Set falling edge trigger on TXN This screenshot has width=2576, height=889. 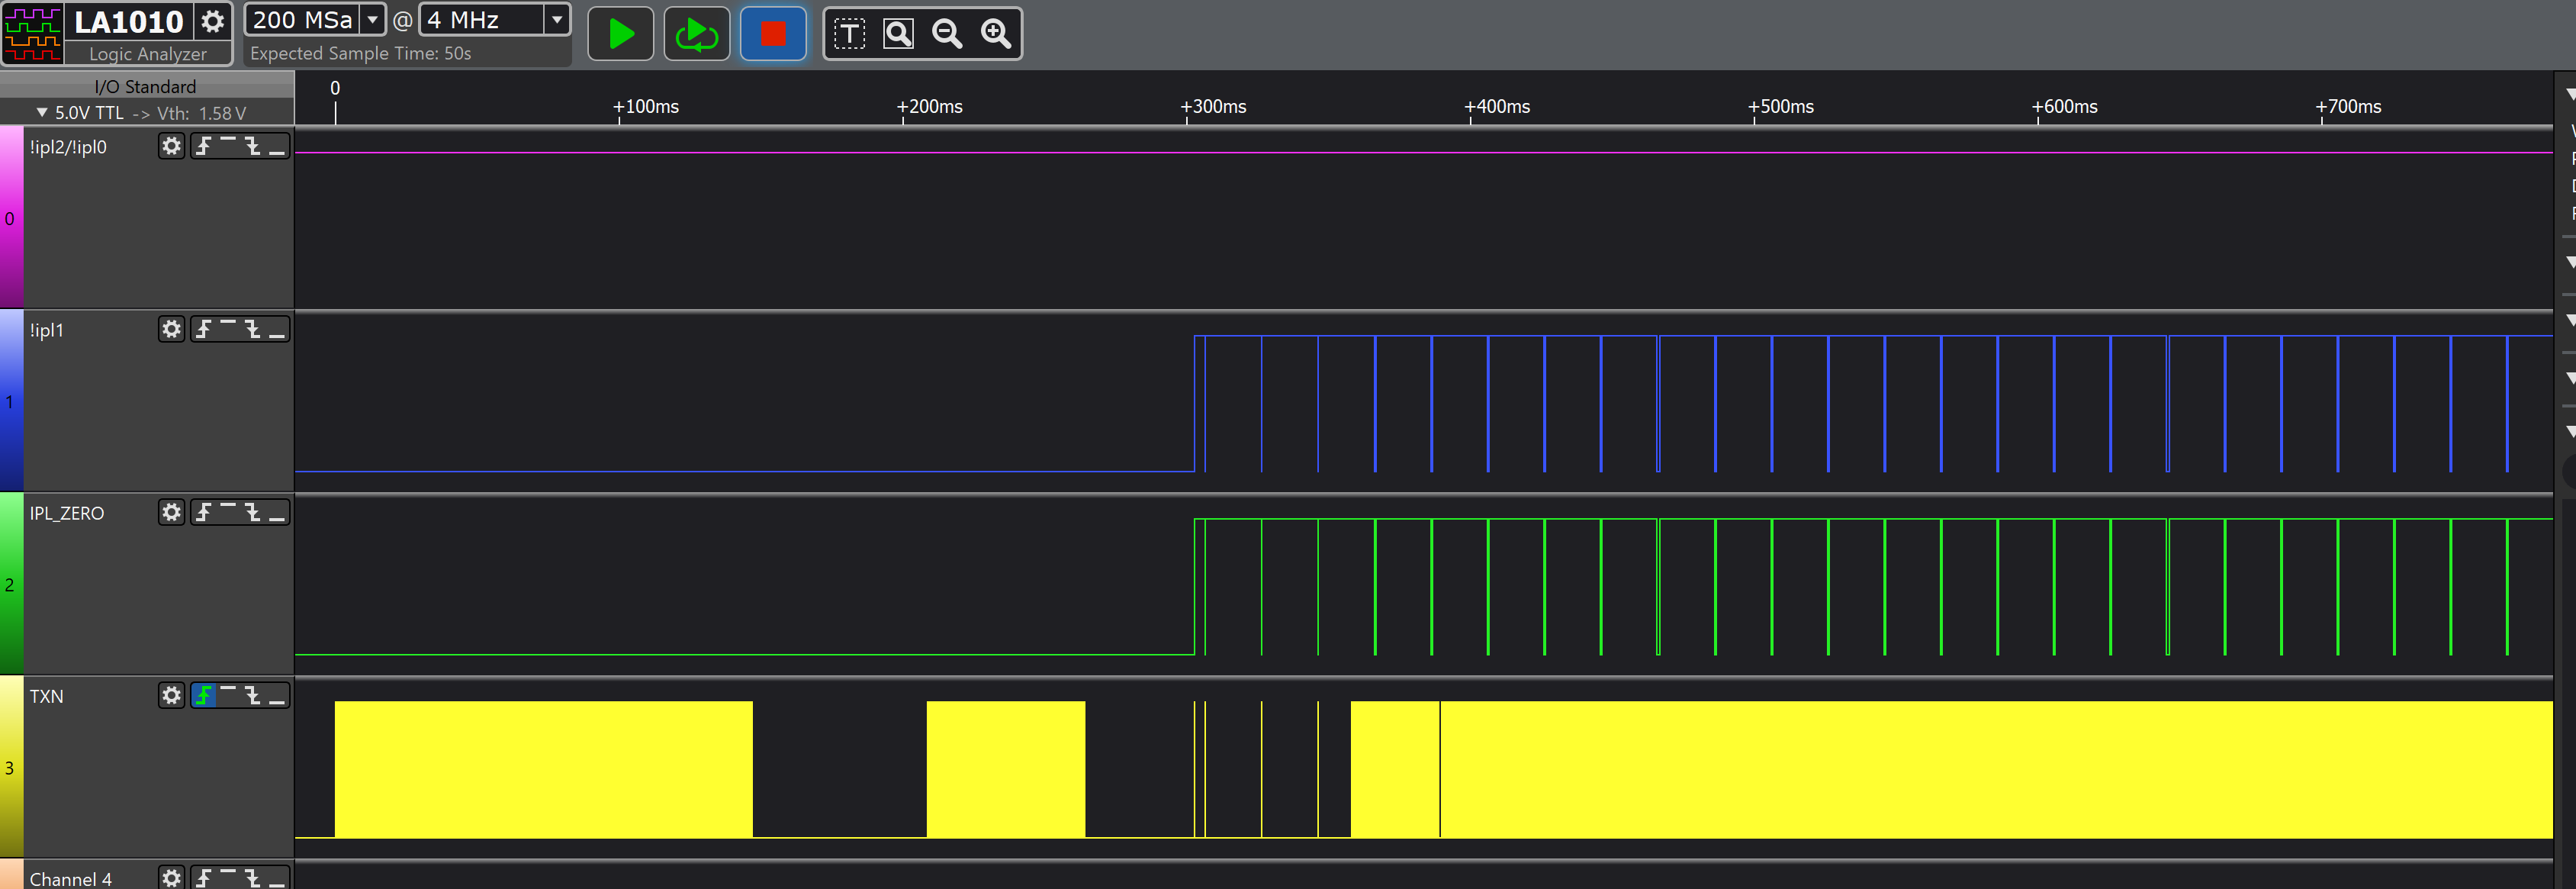253,695
